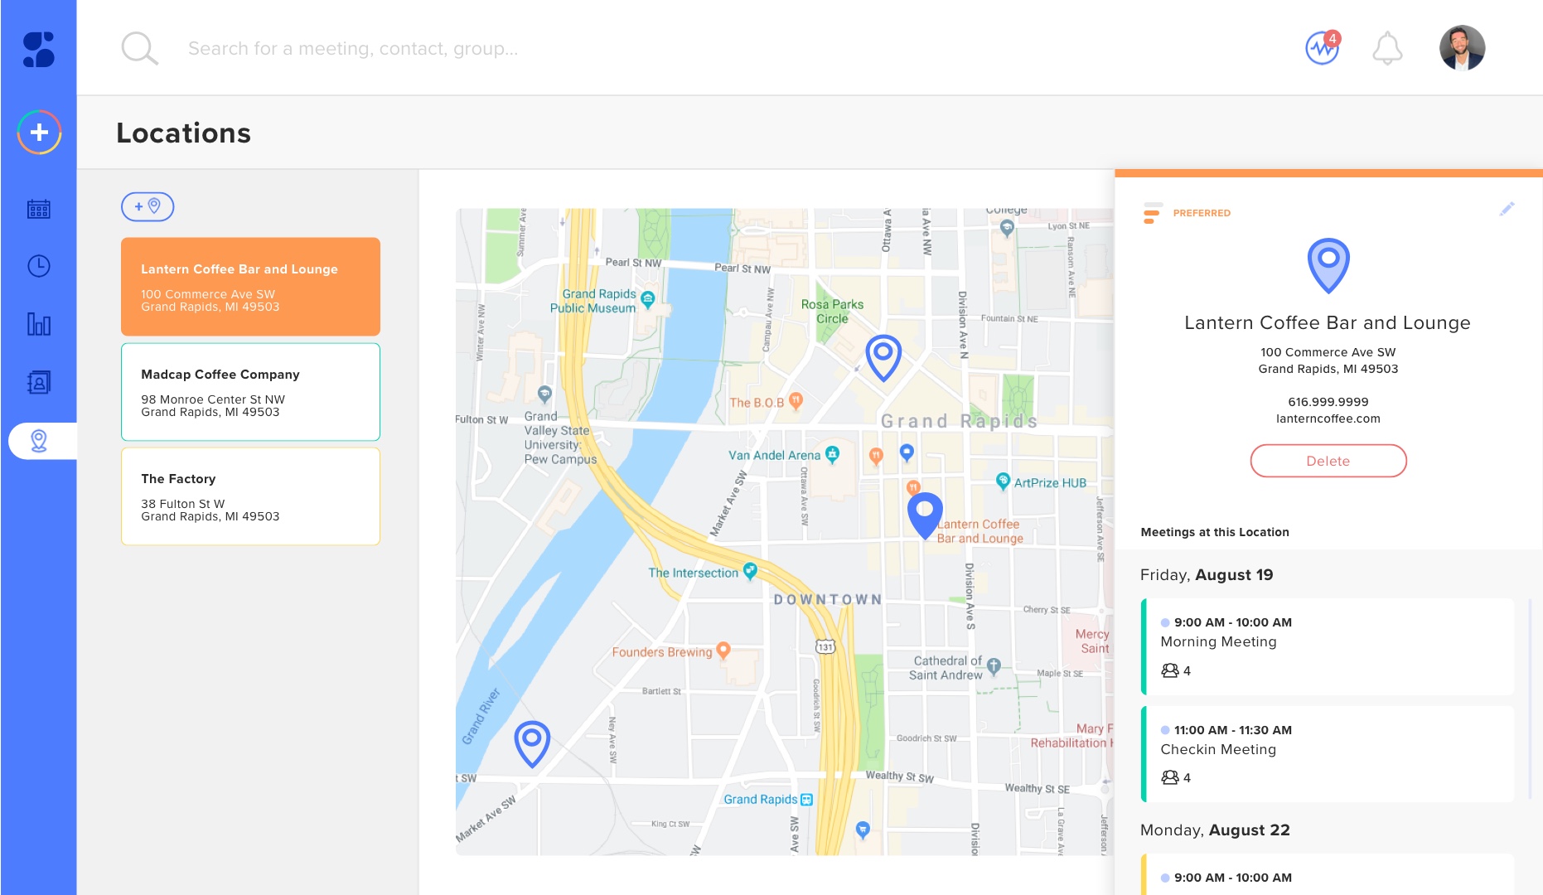Click the Delete location button

pos(1328,461)
